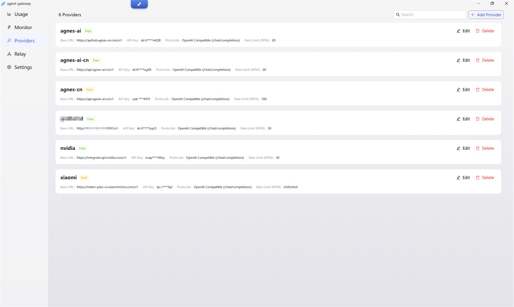Click the Free badge next to agnes-ai
The image size is (514, 307).
point(88,31)
